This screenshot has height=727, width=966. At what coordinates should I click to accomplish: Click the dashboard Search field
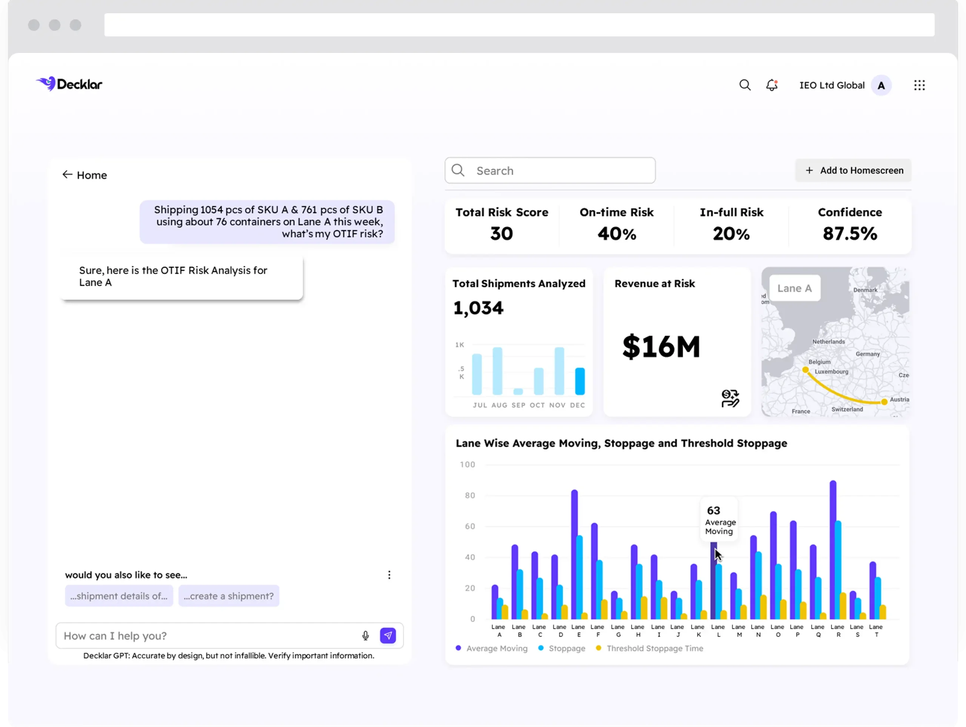tap(550, 170)
